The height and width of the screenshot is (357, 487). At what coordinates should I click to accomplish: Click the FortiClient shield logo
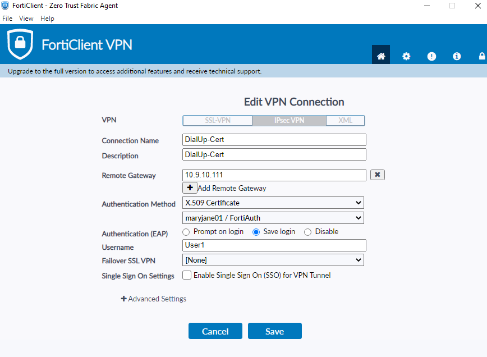coord(20,44)
